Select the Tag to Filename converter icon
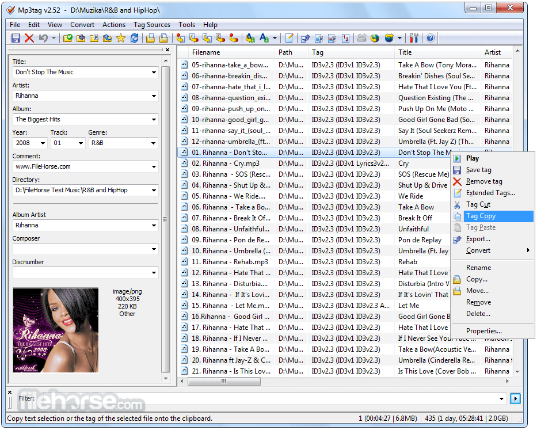The width and height of the screenshot is (537, 430). (x=180, y=38)
